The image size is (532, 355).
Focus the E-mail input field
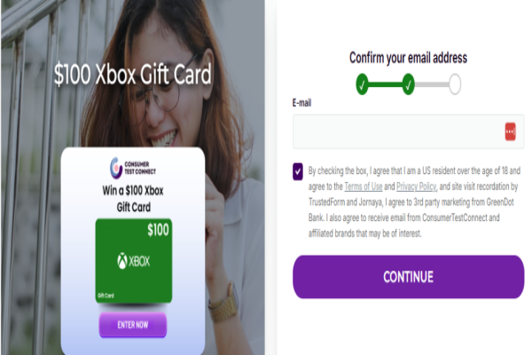(x=409, y=132)
